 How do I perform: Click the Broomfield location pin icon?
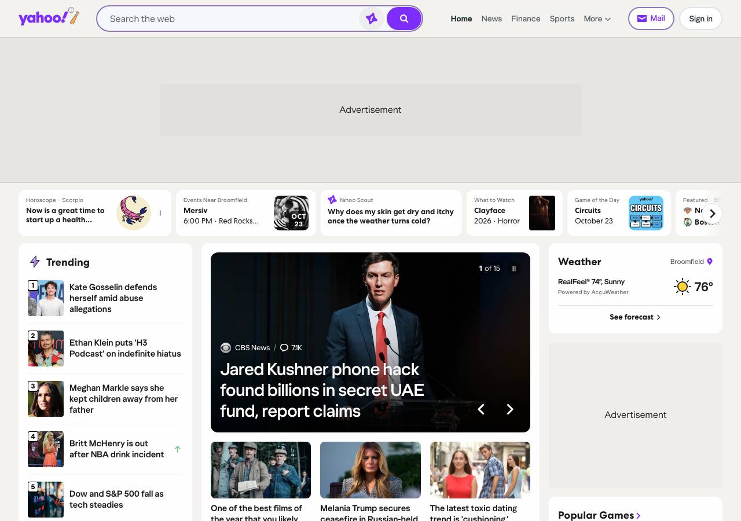pos(710,262)
